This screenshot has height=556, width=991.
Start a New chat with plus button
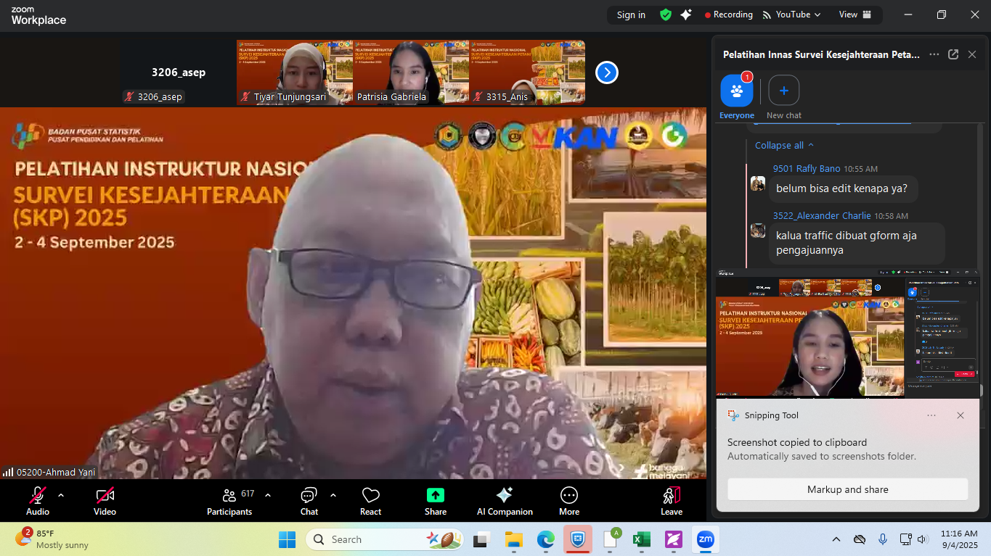tap(783, 91)
